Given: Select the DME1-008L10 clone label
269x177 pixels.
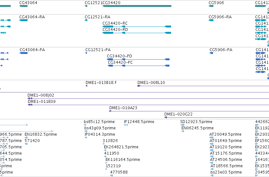Looking at the screenshot, I should 151,83.
